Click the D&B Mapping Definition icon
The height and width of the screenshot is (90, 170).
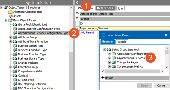click(x=15, y=84)
